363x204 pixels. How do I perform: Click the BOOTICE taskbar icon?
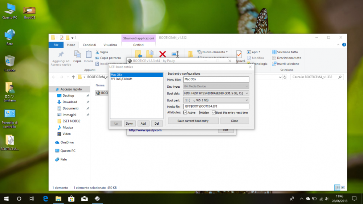(97, 199)
